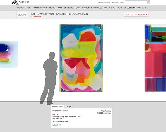This screenshot has height=132, width=166.
Task: Select Premier Large in navigation
Action: coord(23,8)
